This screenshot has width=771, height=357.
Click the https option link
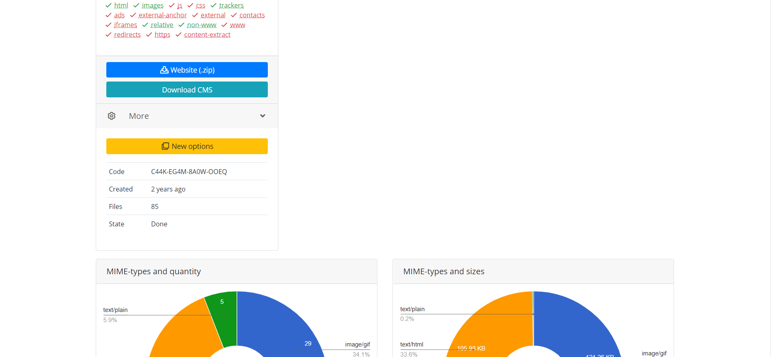click(x=162, y=34)
